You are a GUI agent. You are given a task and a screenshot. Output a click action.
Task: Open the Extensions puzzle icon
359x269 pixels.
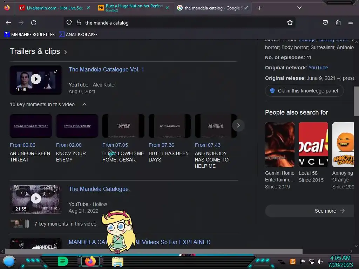(338, 22)
